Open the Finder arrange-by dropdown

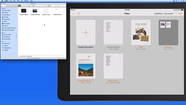30,6
